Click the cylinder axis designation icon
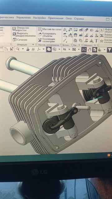The image size is (112, 199). (x=91, y=30)
